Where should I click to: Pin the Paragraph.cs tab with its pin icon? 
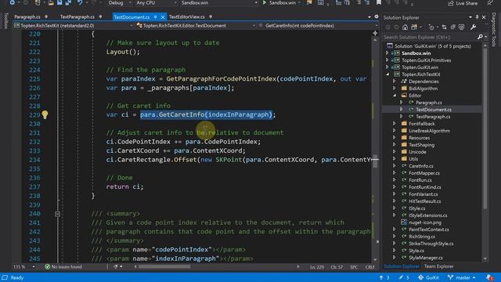pos(46,16)
